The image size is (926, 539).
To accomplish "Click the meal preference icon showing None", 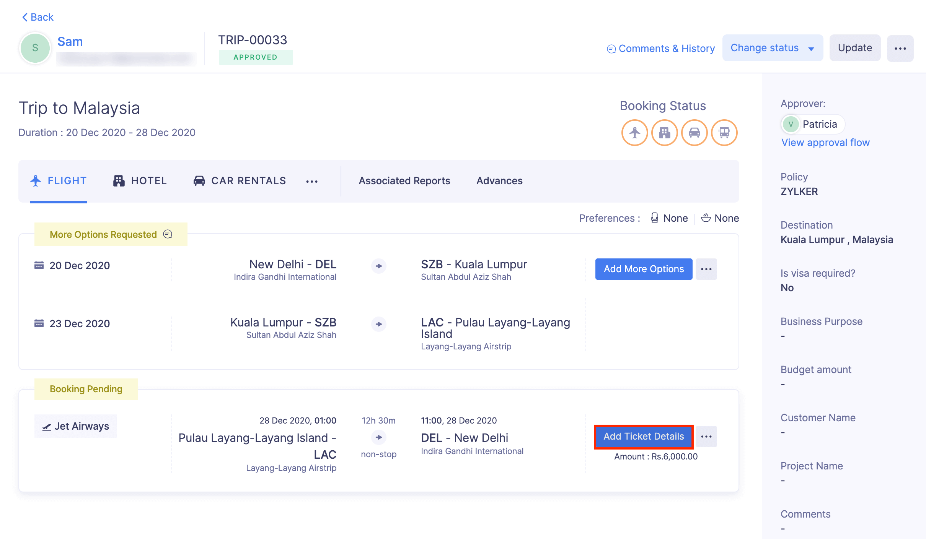I will [706, 218].
